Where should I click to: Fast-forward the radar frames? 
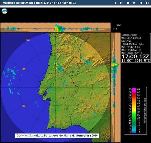141,3
